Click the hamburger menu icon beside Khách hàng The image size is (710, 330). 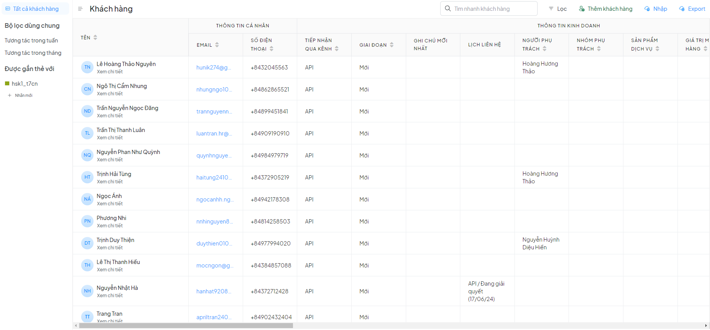[80, 8]
